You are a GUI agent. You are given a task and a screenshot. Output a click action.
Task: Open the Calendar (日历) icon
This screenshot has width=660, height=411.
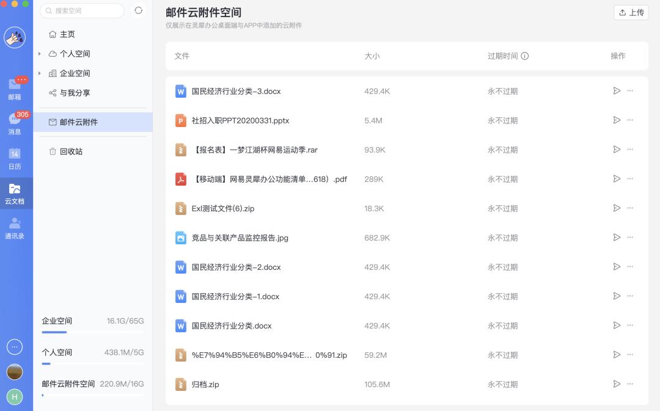point(14,156)
